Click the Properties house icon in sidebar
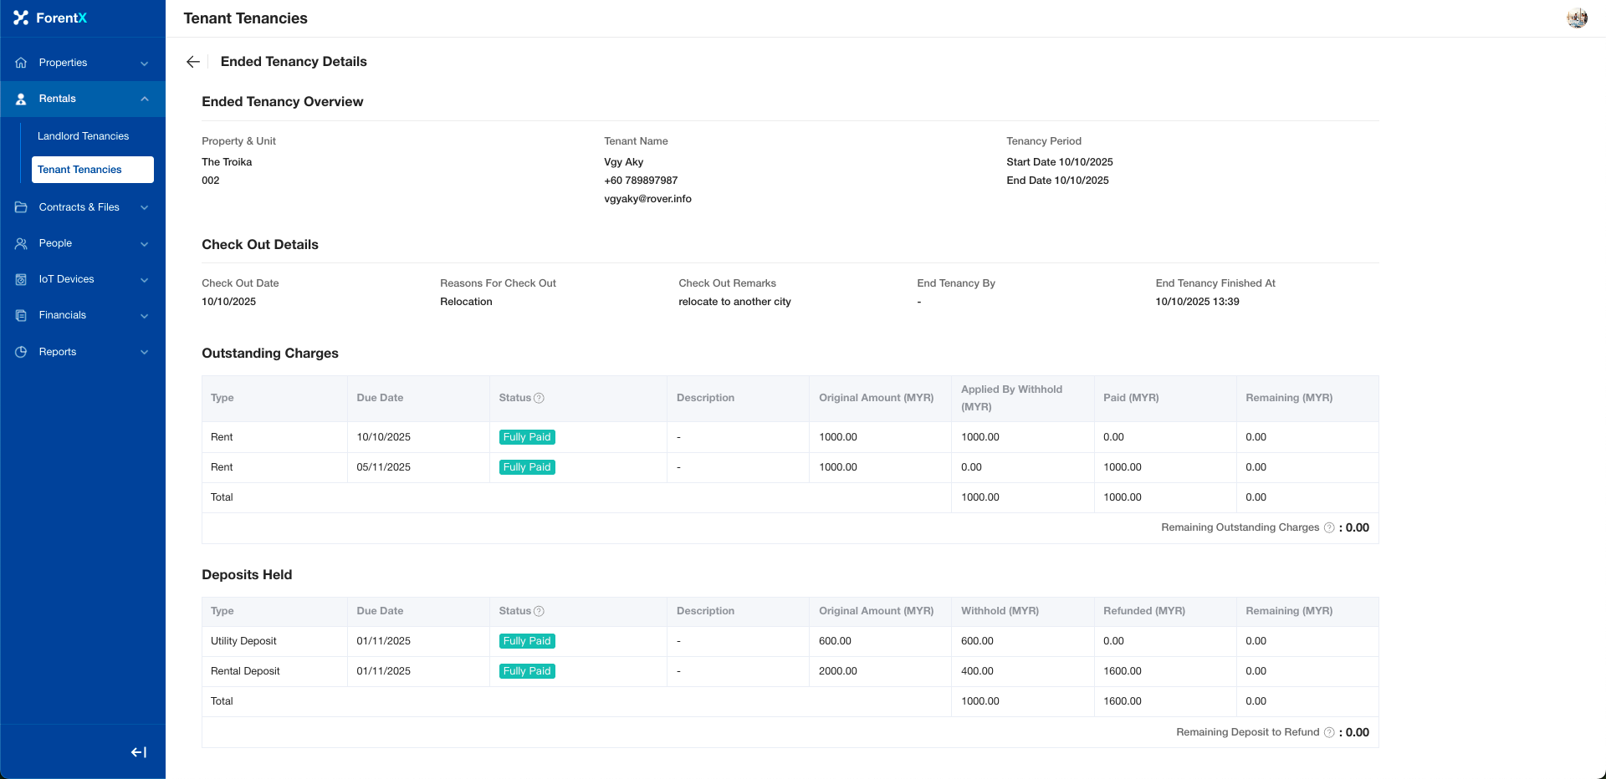 point(21,63)
